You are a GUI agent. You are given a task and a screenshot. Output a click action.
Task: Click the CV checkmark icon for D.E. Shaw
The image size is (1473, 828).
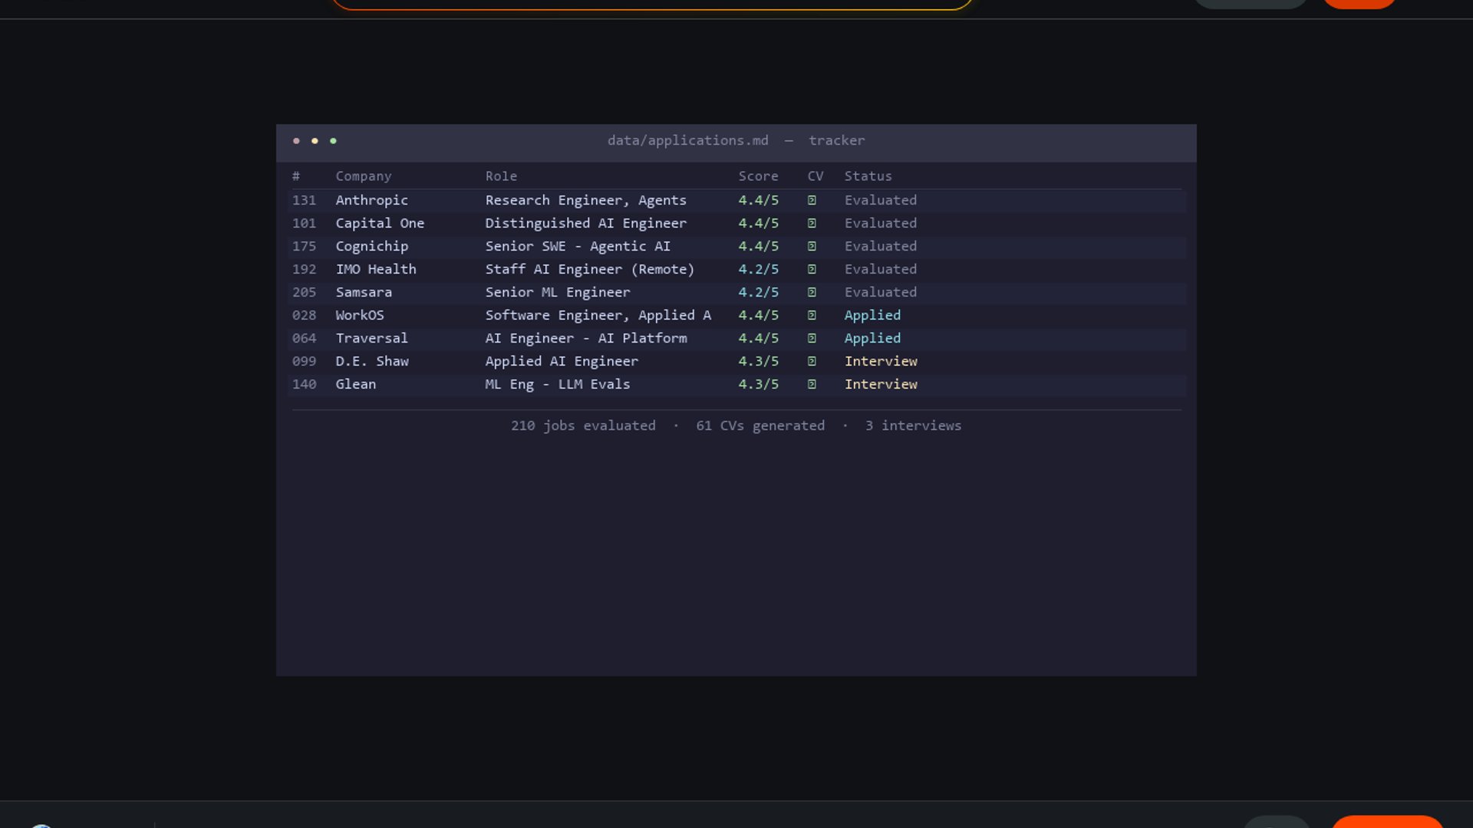pyautogui.click(x=812, y=361)
